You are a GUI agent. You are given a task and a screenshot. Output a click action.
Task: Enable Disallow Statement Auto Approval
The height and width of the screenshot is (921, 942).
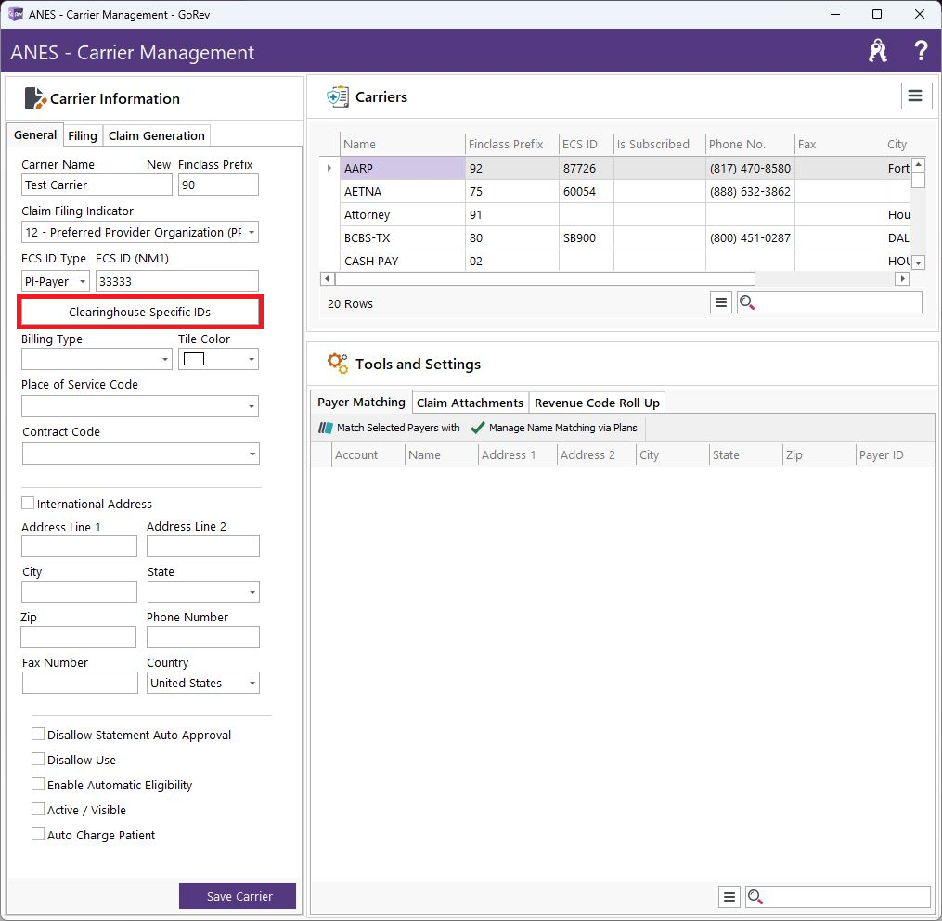pos(38,735)
